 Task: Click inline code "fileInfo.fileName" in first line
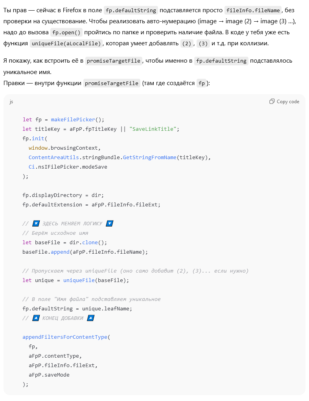click(253, 11)
